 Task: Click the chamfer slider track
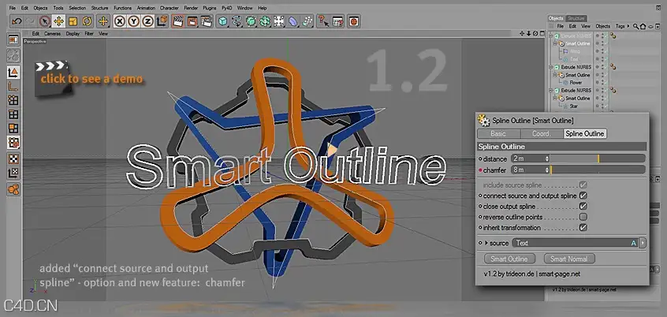598,170
